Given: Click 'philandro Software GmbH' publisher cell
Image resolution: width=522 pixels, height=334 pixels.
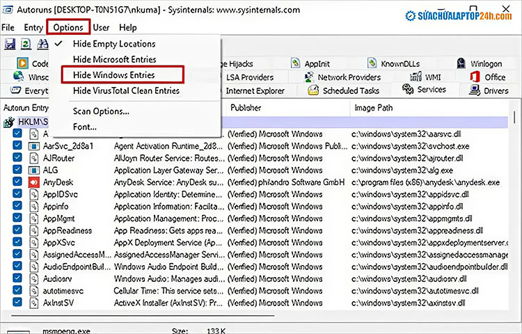Looking at the screenshot, I should click(x=286, y=182).
